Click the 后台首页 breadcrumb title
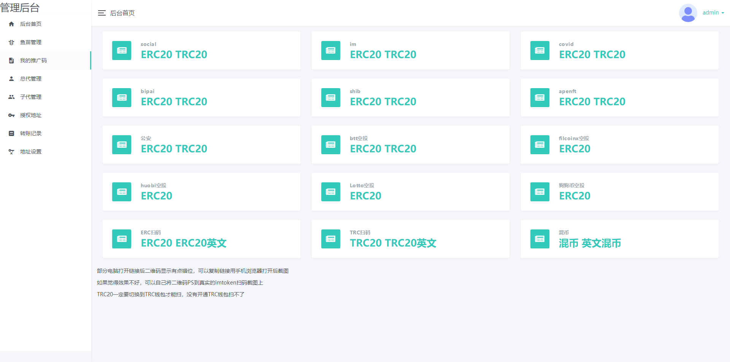730x362 pixels. (122, 13)
